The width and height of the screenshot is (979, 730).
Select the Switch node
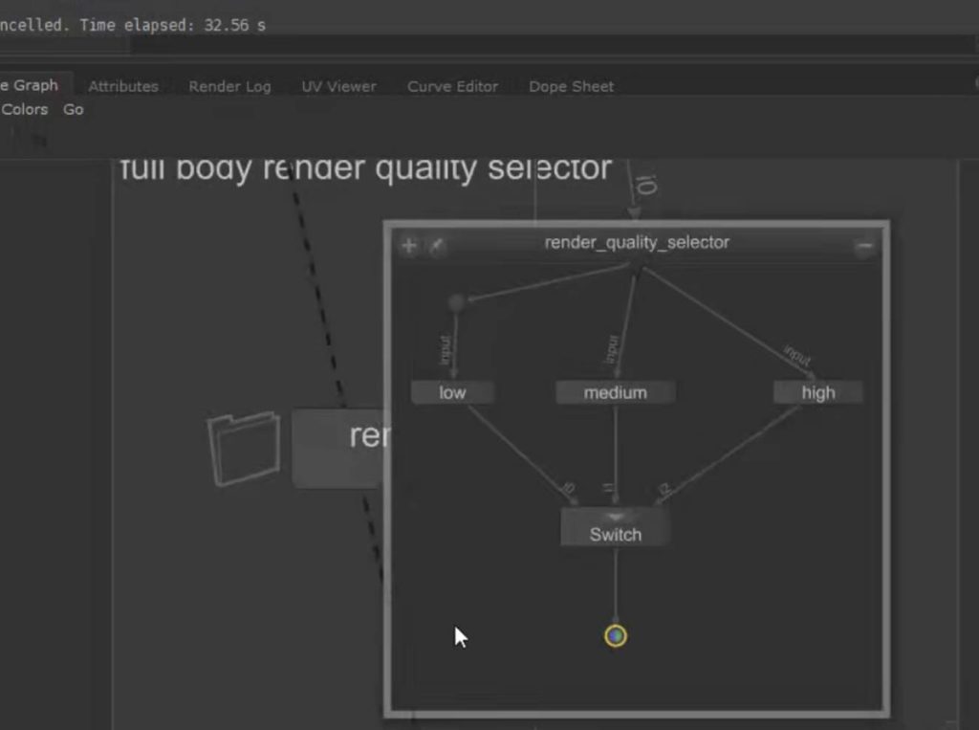pyautogui.click(x=616, y=534)
